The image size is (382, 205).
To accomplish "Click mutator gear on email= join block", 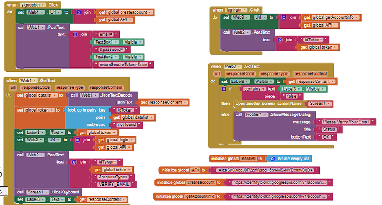I will pyautogui.click(x=75, y=34).
